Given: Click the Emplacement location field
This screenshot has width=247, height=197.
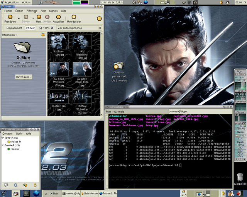Looking at the screenshot, I should click(30, 28).
